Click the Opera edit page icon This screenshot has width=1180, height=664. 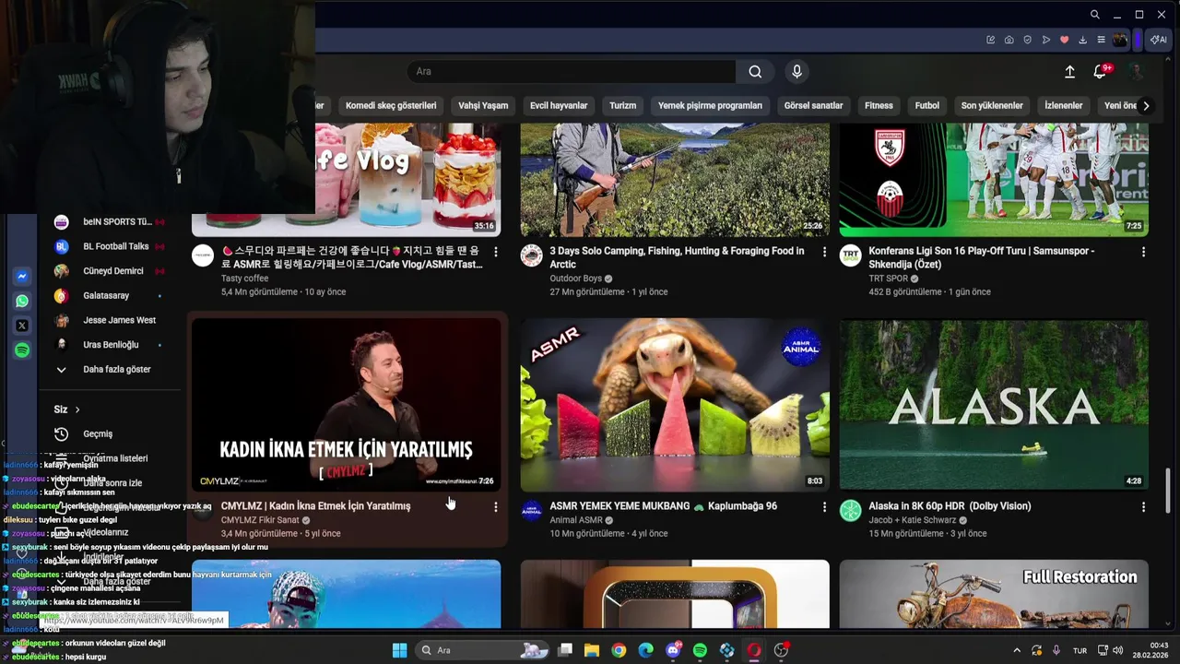coord(990,40)
